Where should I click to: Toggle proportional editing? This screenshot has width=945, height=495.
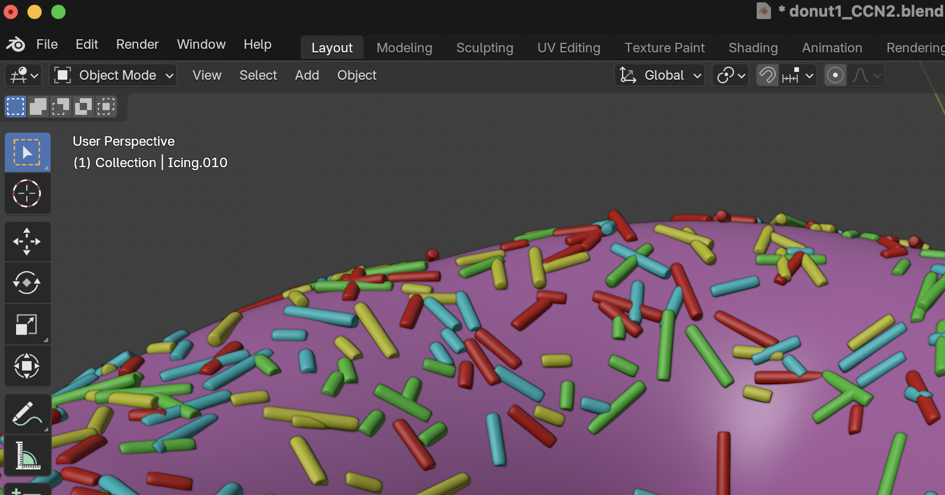click(x=835, y=76)
